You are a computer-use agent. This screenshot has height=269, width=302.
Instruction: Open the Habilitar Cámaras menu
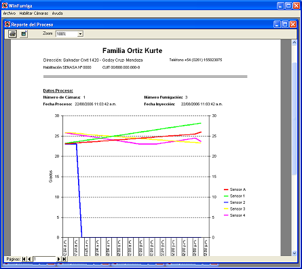34,14
